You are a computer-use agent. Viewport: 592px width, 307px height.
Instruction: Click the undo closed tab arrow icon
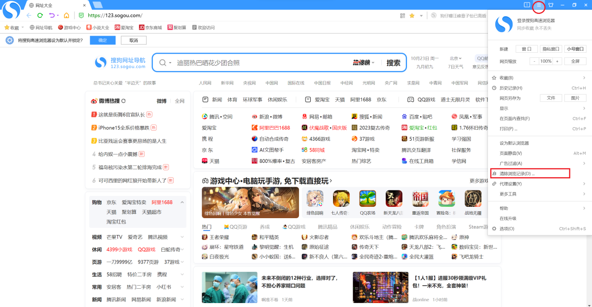pos(52,15)
